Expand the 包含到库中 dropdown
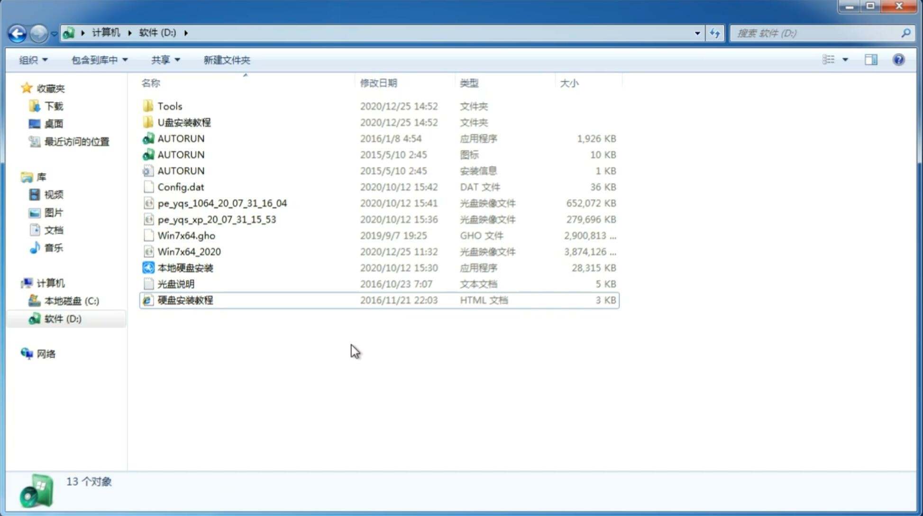This screenshot has height=516, width=923. (98, 60)
